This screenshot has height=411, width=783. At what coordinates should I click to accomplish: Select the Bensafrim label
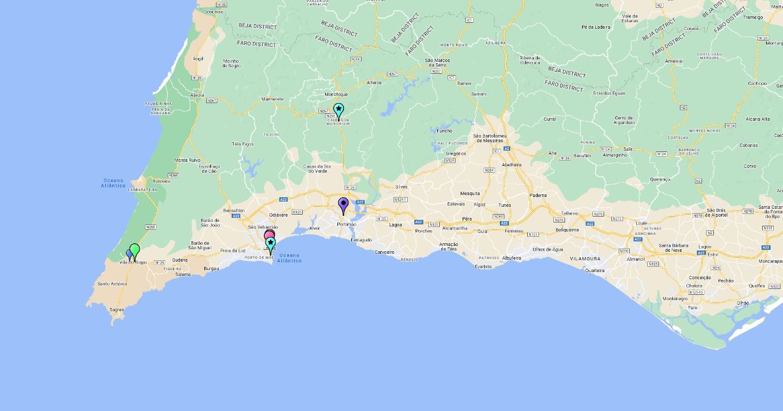tap(234, 211)
